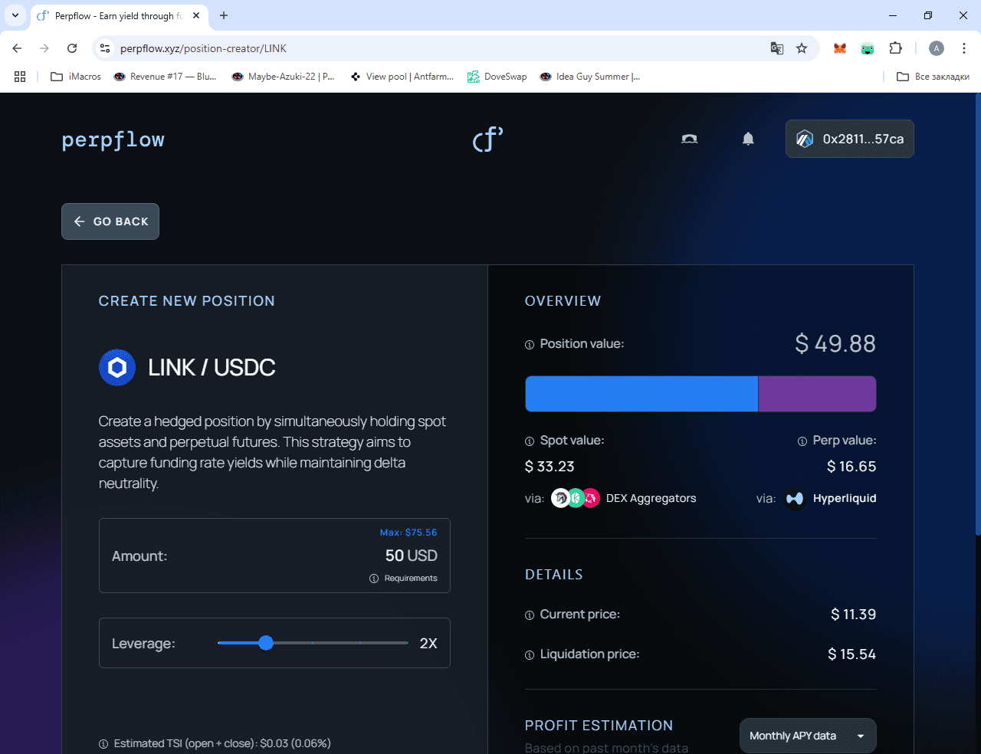The image size is (981, 754).
Task: Open the tab search dropdown arrow
Action: 15,15
